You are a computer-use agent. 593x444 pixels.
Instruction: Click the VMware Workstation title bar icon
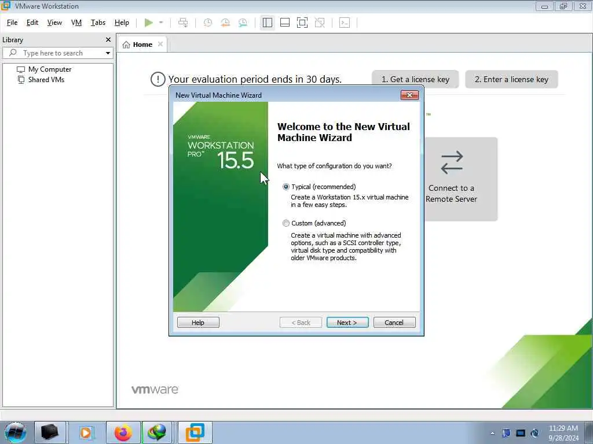click(x=6, y=6)
